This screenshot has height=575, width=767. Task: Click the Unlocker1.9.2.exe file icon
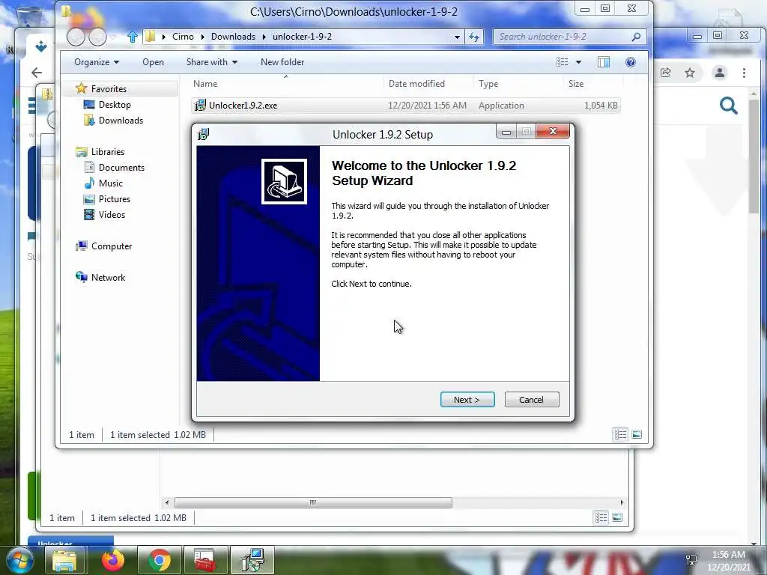coord(199,105)
